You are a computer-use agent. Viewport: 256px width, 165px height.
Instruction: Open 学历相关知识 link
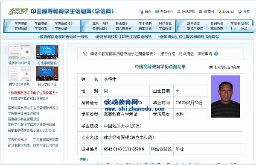[x=17, y=140]
